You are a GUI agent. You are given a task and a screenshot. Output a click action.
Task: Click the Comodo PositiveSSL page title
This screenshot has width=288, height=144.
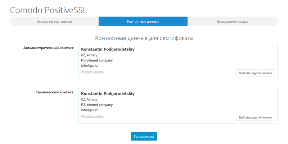49,10
